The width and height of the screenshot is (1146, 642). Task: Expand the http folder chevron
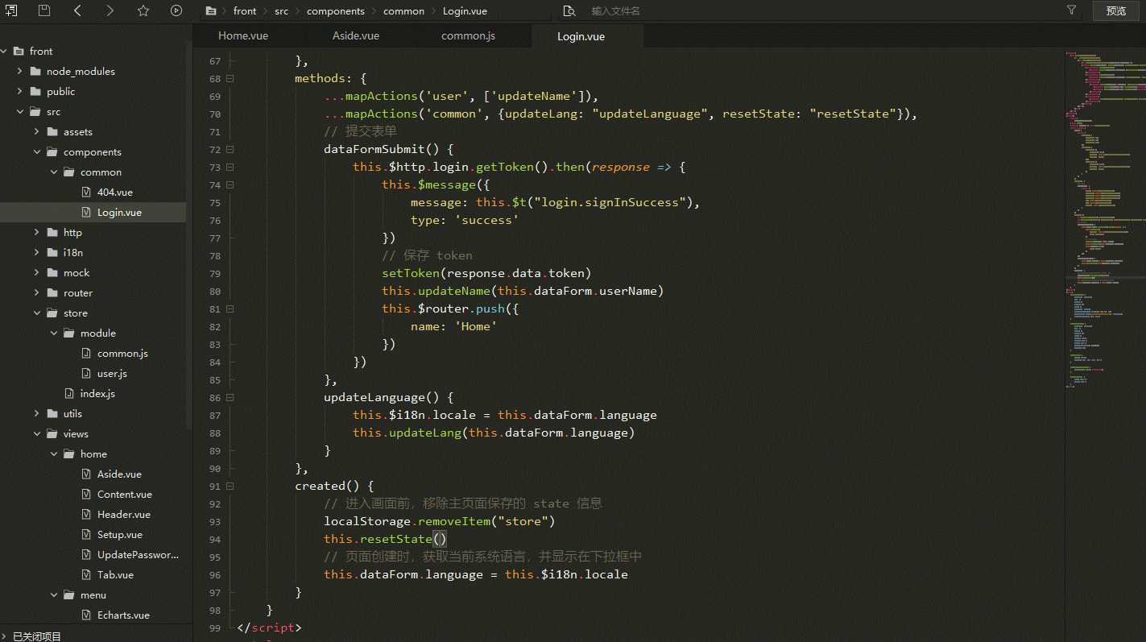coord(36,232)
